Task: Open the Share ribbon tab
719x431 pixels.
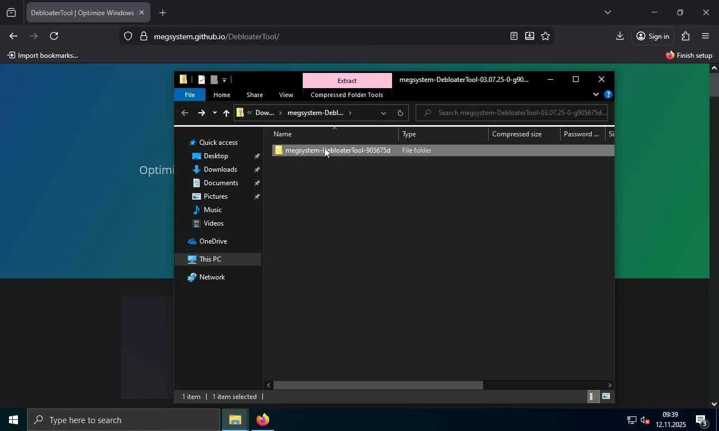Action: 254,95
